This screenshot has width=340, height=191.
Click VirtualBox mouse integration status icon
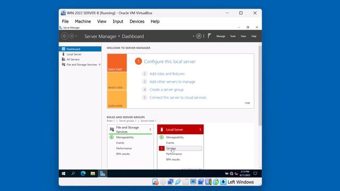point(216,182)
